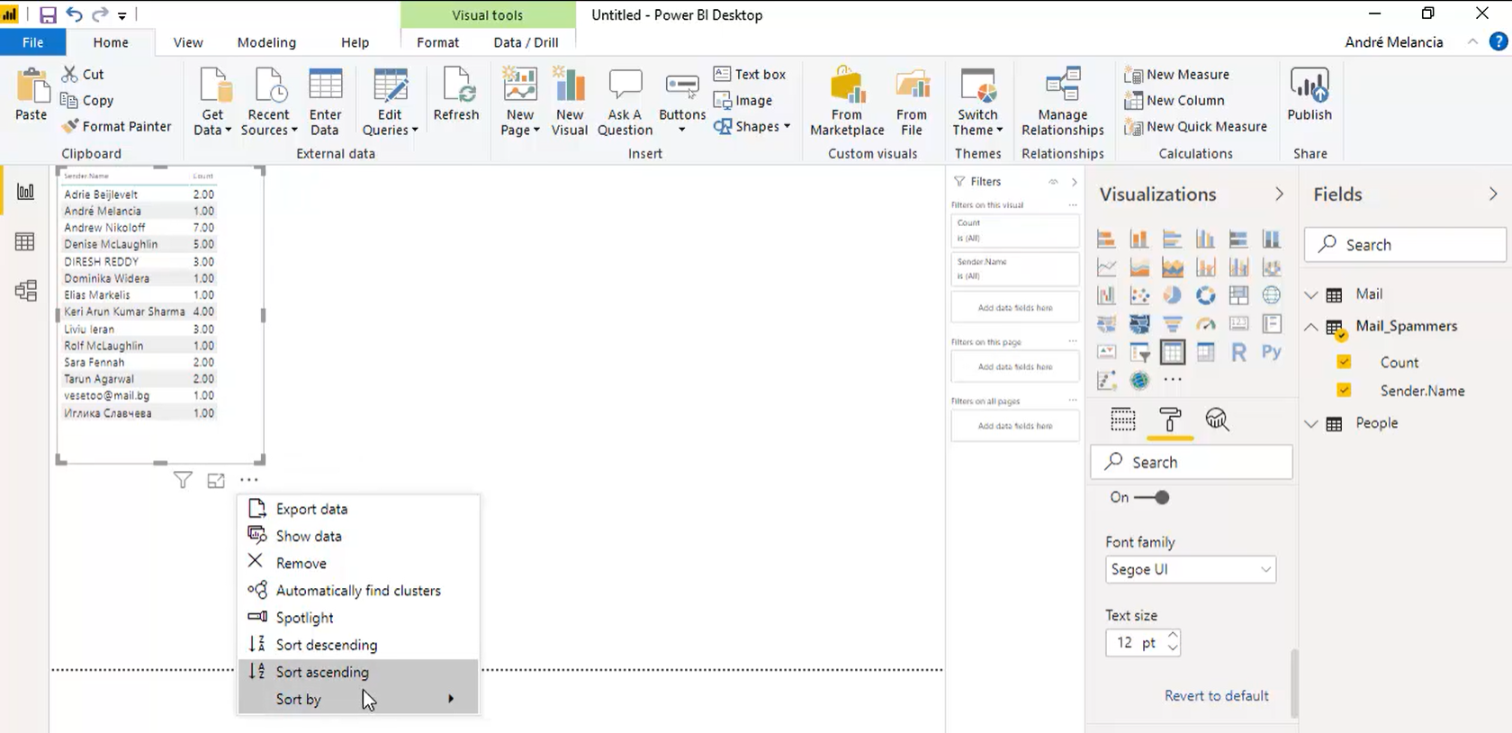The image size is (1512, 733).
Task: Click the New Quick Measure button
Action: (1195, 127)
